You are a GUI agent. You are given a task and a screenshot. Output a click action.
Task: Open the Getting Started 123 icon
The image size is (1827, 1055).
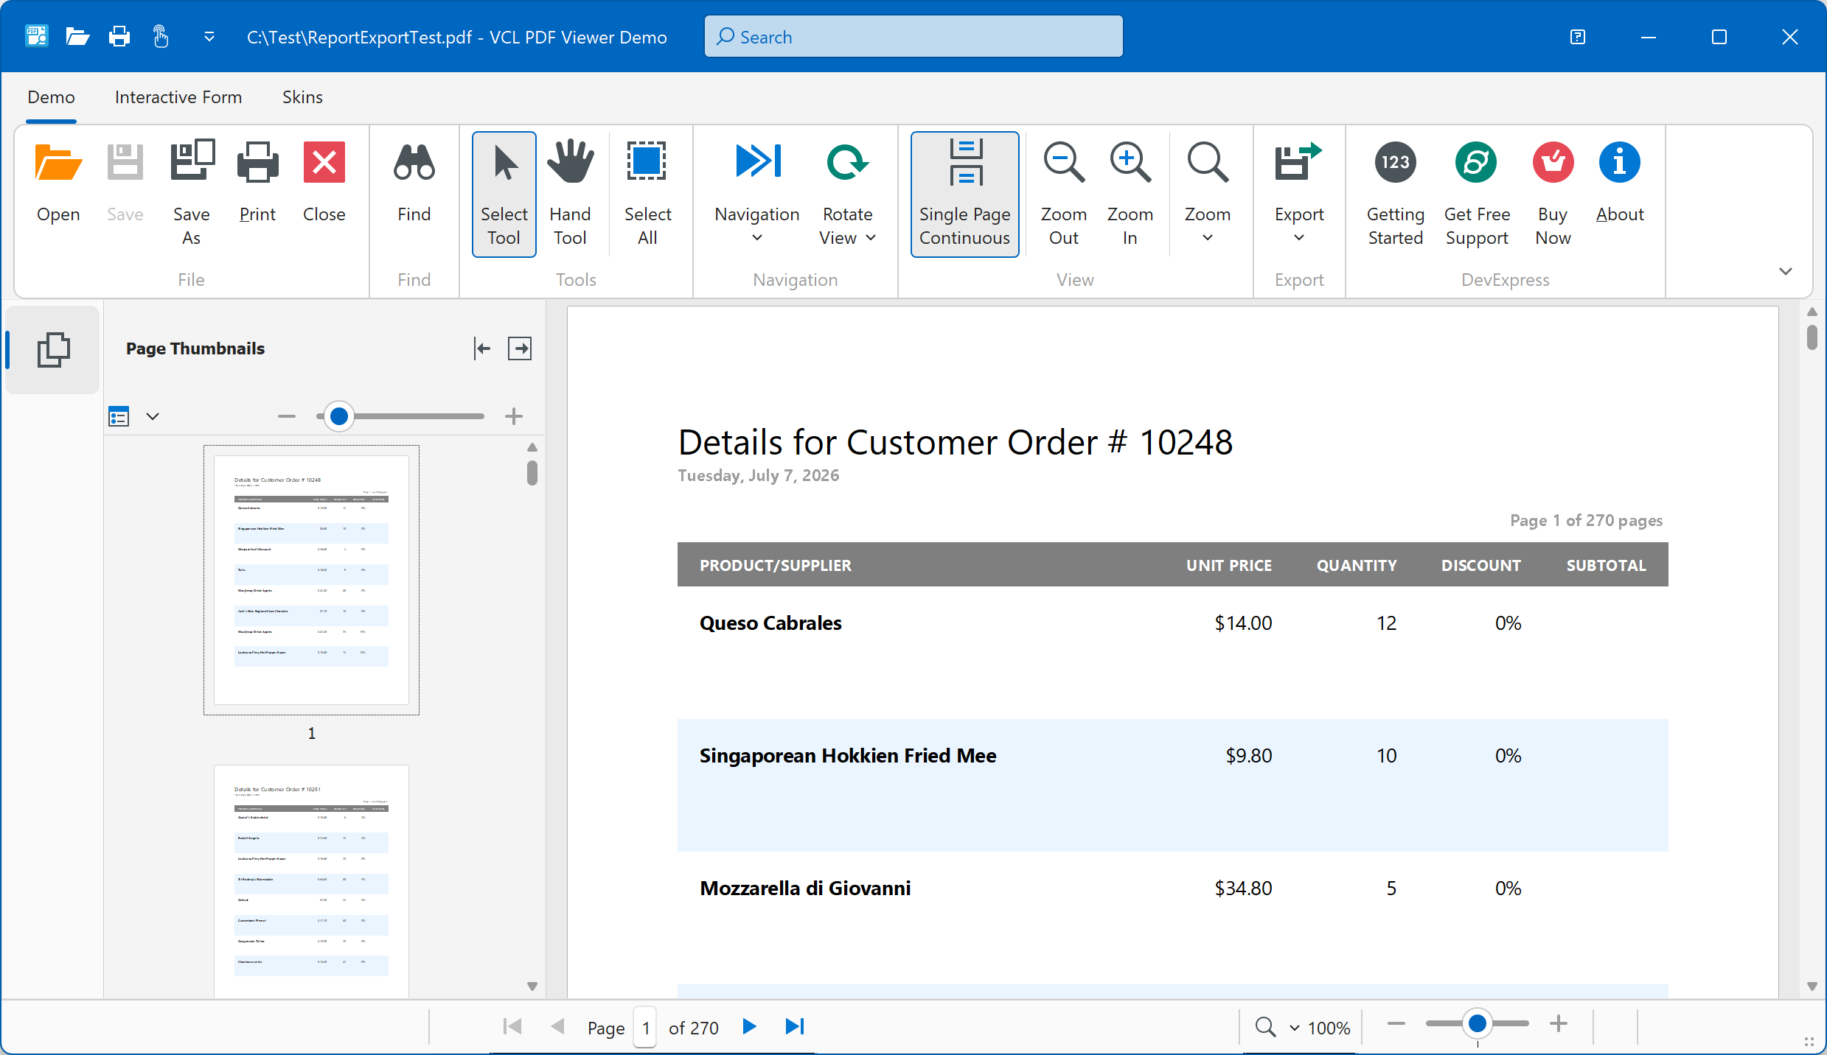pos(1395,162)
